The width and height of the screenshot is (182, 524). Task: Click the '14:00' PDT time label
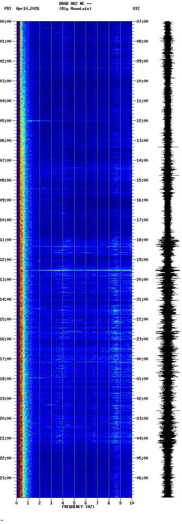tap(6, 299)
